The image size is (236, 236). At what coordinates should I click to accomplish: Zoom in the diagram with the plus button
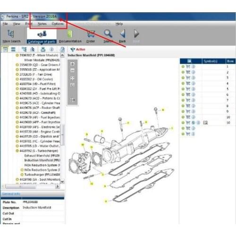(72, 64)
